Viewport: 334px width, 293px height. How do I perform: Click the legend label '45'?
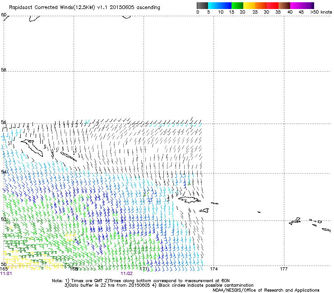[x=301, y=12]
